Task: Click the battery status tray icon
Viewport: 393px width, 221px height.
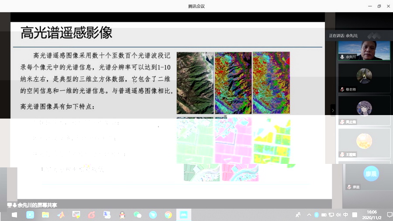Action: click(324, 215)
